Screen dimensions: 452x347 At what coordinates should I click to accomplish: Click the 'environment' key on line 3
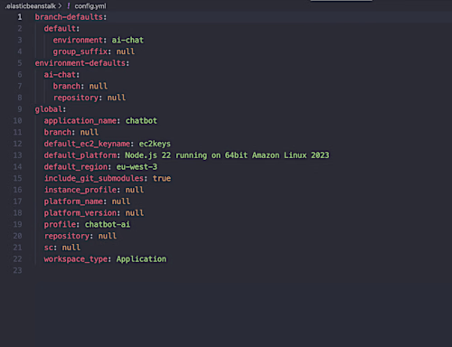click(78, 40)
